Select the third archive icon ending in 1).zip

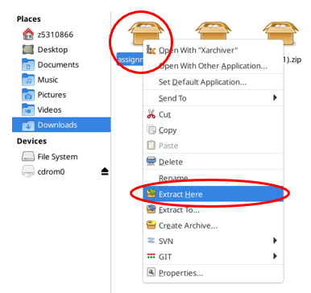pyautogui.click(x=280, y=32)
